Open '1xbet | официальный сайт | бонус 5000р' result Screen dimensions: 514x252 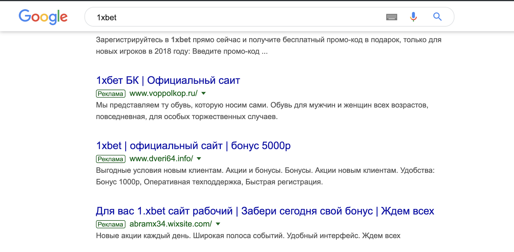193,146
